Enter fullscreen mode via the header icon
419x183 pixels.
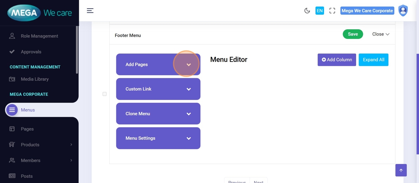[332, 10]
